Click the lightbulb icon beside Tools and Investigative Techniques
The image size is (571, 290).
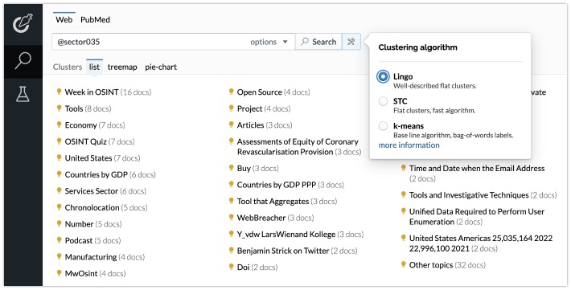tap(403, 194)
